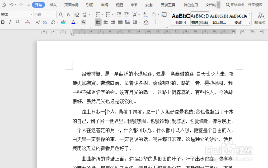Increase font size with A+ icon
Viewport: 268px width, 168px height.
(61, 14)
